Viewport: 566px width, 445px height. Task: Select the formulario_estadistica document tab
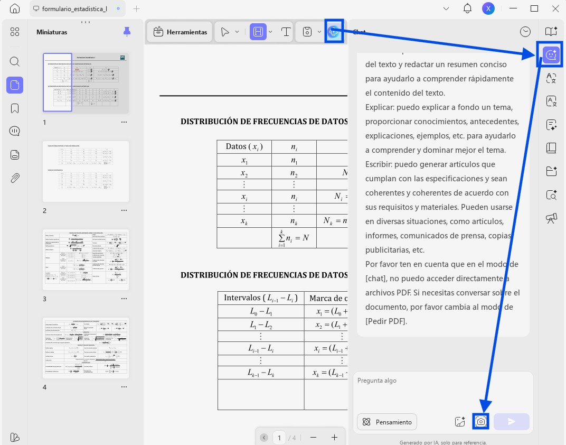(74, 8)
